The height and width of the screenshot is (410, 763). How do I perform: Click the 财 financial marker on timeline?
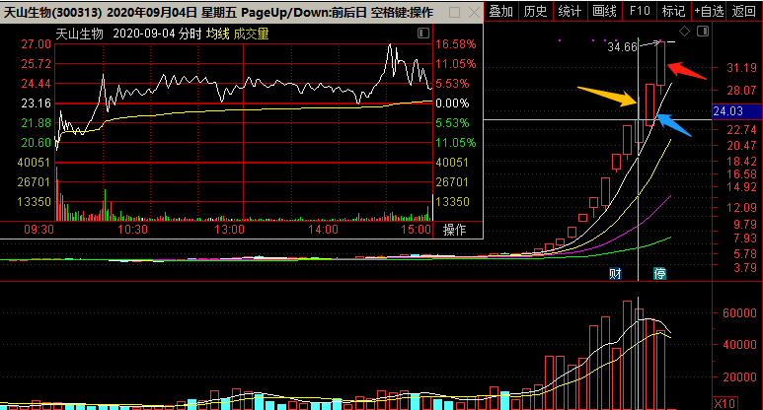(615, 273)
